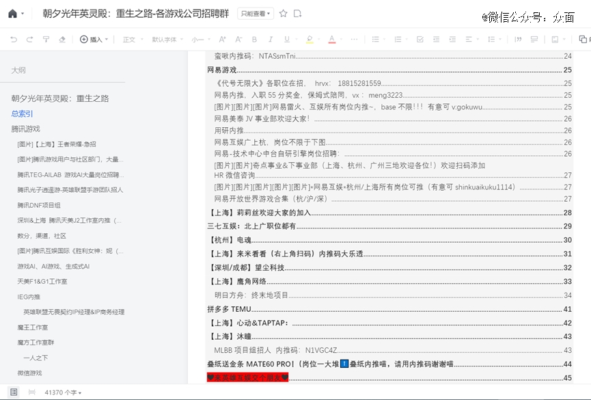Select 朝夕光年英灵殿：重生之路 in the outline

[60, 98]
